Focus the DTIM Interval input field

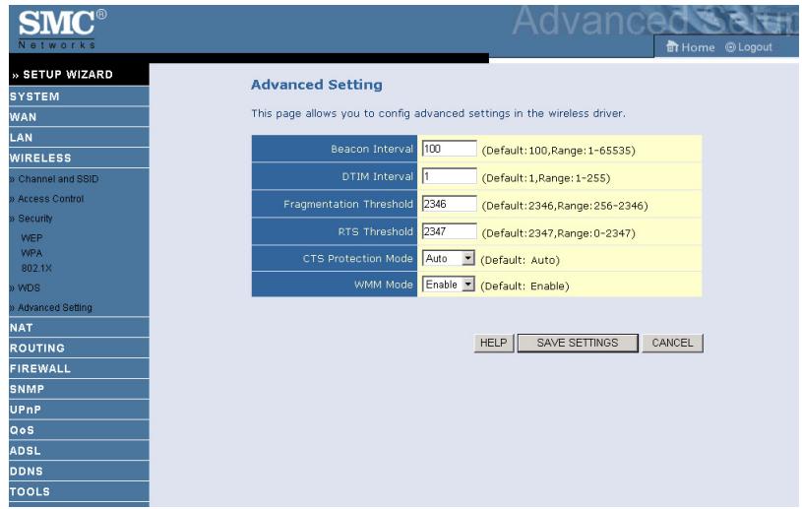[x=449, y=176]
